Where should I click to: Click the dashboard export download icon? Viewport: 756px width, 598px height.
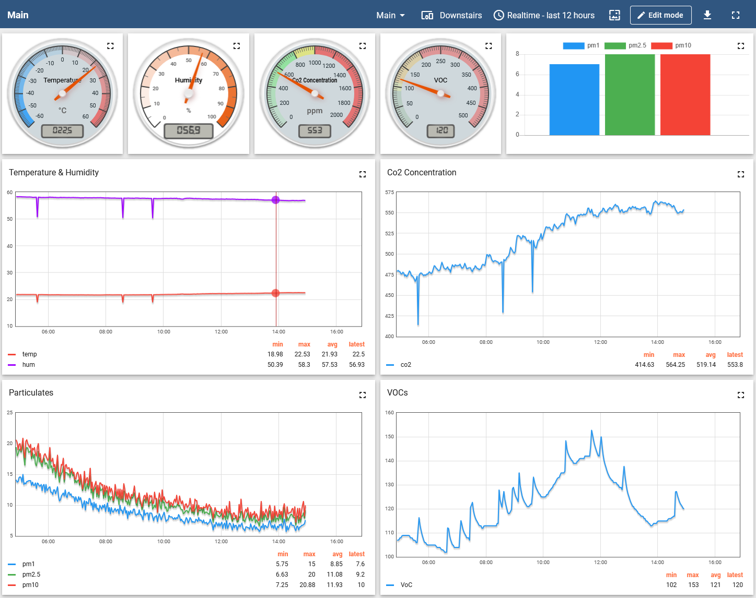pos(707,15)
